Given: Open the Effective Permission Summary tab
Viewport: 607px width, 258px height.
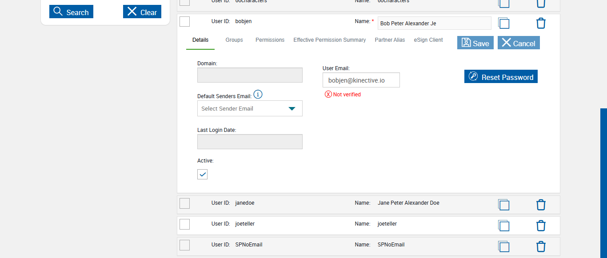Looking at the screenshot, I should pos(329,40).
